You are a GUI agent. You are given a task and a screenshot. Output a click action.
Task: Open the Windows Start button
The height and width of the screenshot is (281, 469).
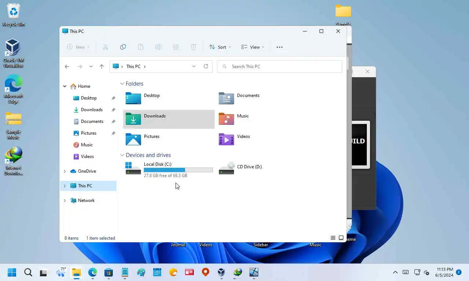(12, 272)
